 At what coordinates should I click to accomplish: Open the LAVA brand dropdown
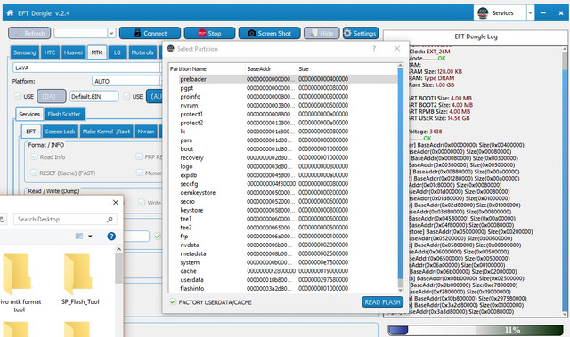(x=87, y=68)
